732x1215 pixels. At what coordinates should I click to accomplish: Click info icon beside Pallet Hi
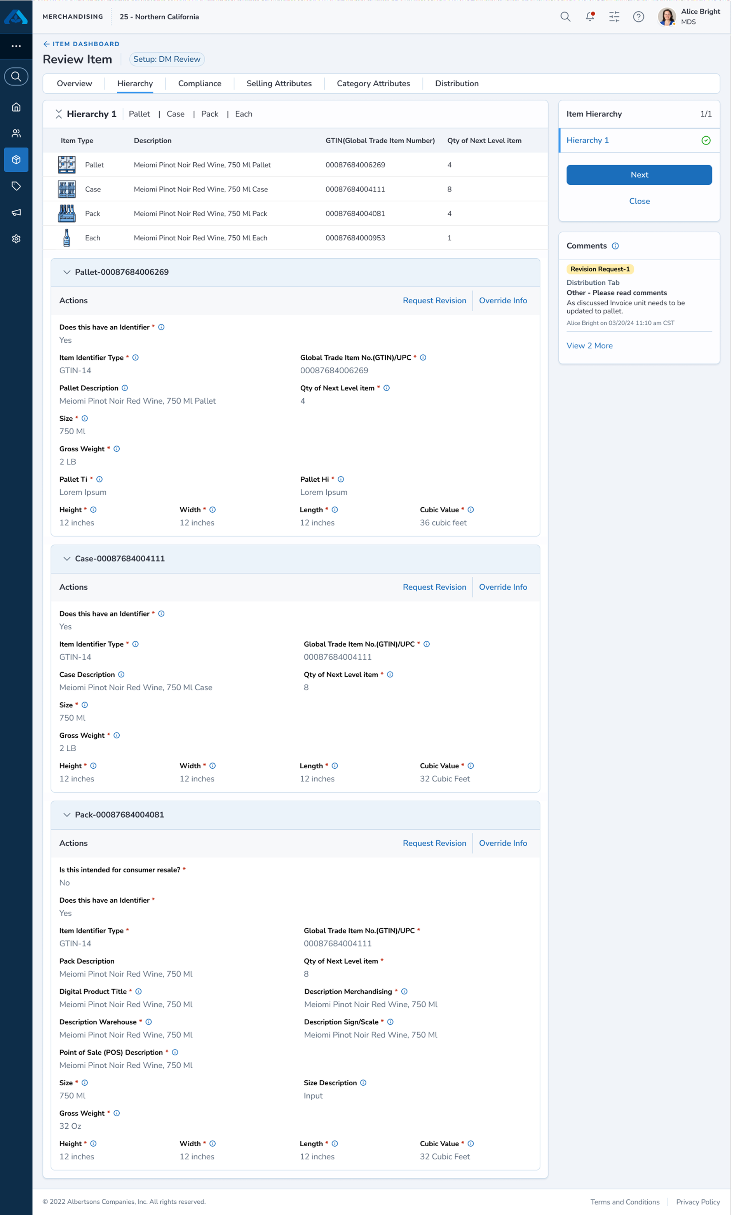[341, 479]
